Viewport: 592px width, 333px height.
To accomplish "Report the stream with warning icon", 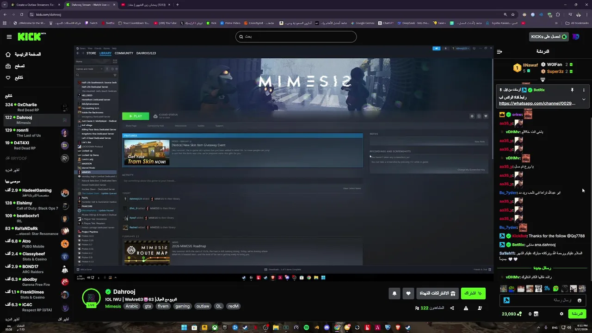I will pyautogui.click(x=466, y=308).
